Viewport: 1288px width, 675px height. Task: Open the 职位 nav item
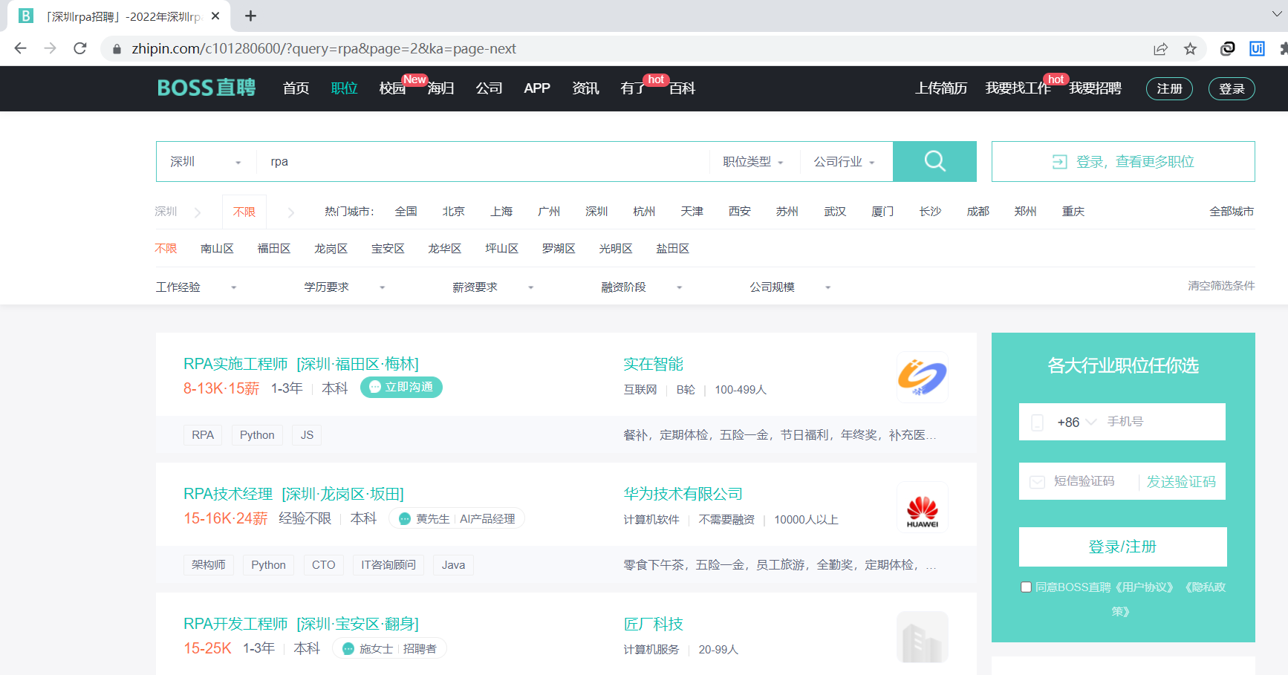344,88
